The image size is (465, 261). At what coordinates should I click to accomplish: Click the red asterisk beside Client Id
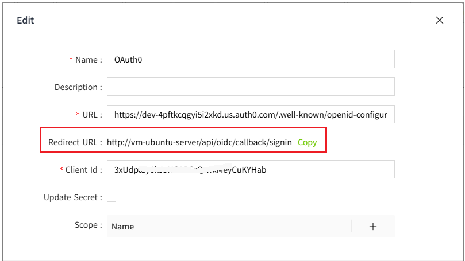(61, 170)
